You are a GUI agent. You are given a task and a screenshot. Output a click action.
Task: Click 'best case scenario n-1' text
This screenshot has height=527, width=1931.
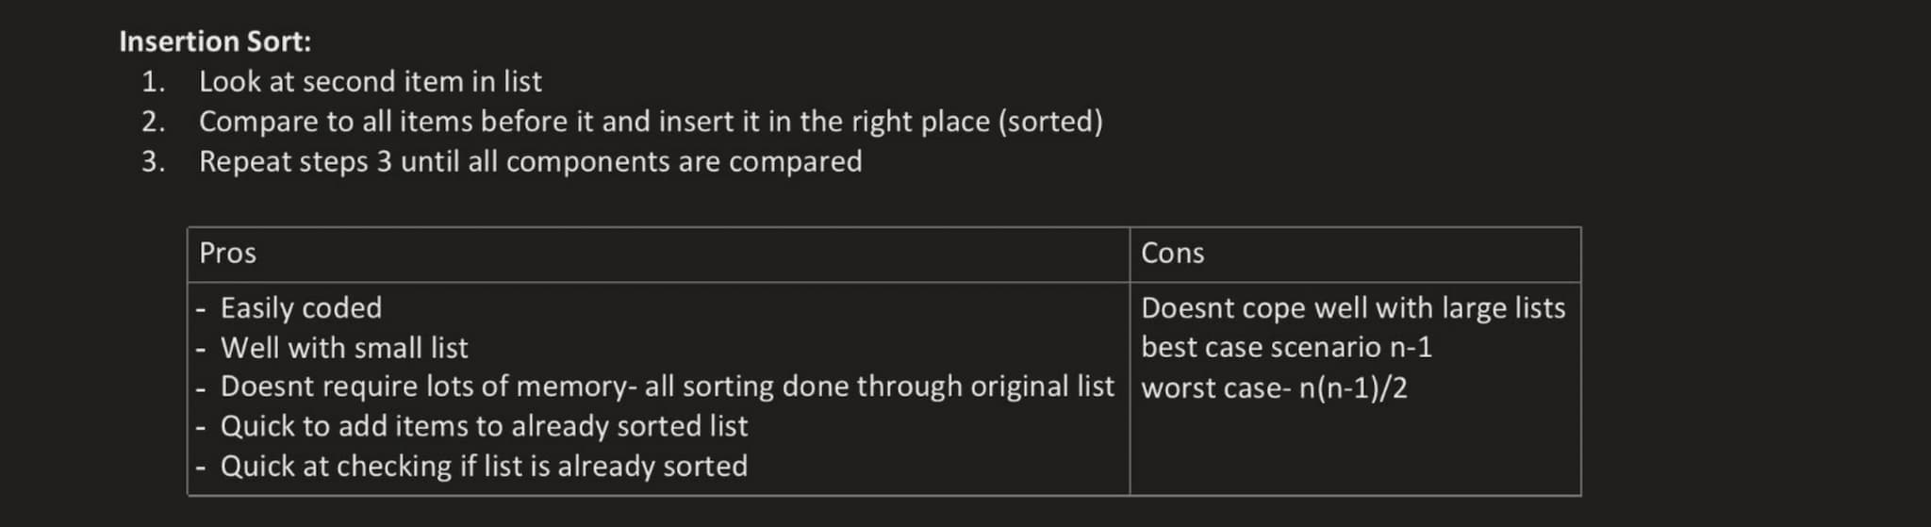(1286, 347)
